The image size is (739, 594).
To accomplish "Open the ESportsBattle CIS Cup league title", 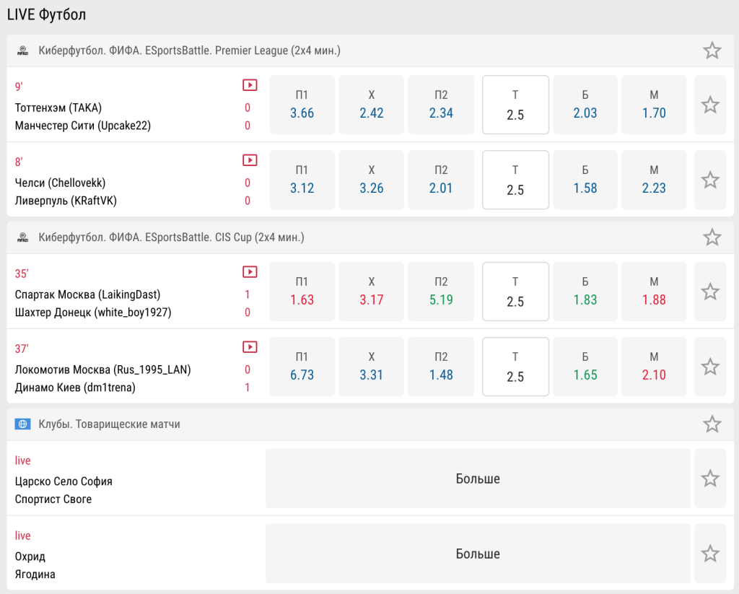I will (x=171, y=237).
